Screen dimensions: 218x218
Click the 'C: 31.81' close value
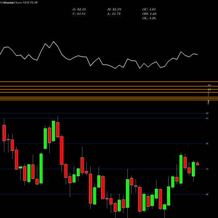tap(79, 14)
